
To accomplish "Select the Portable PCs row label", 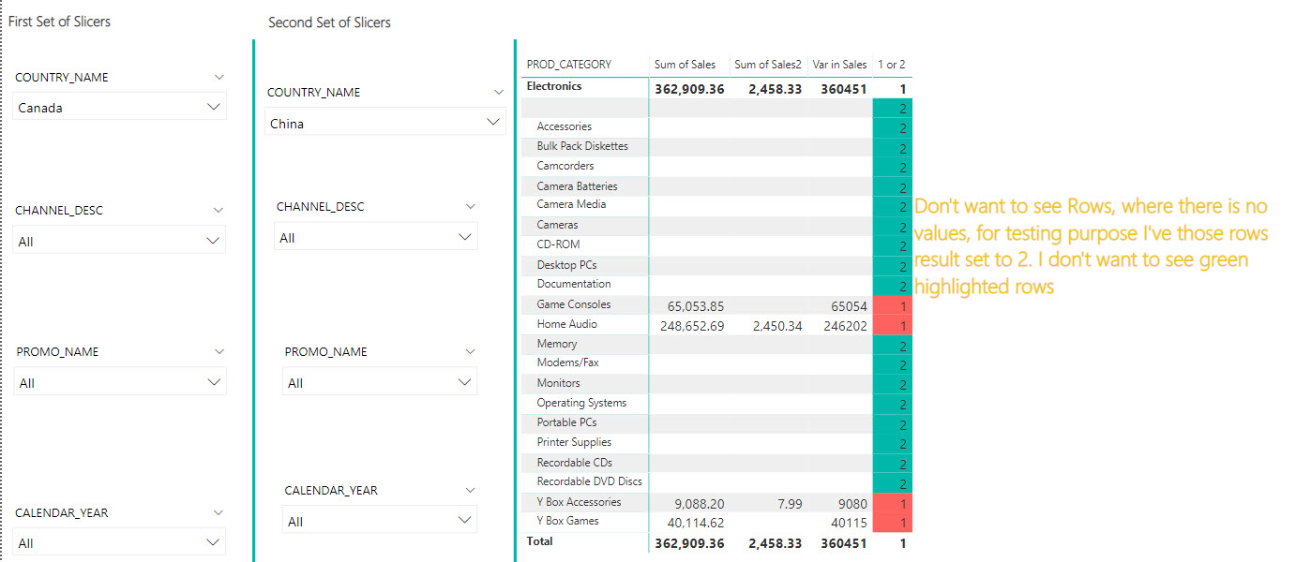I will click(x=566, y=422).
